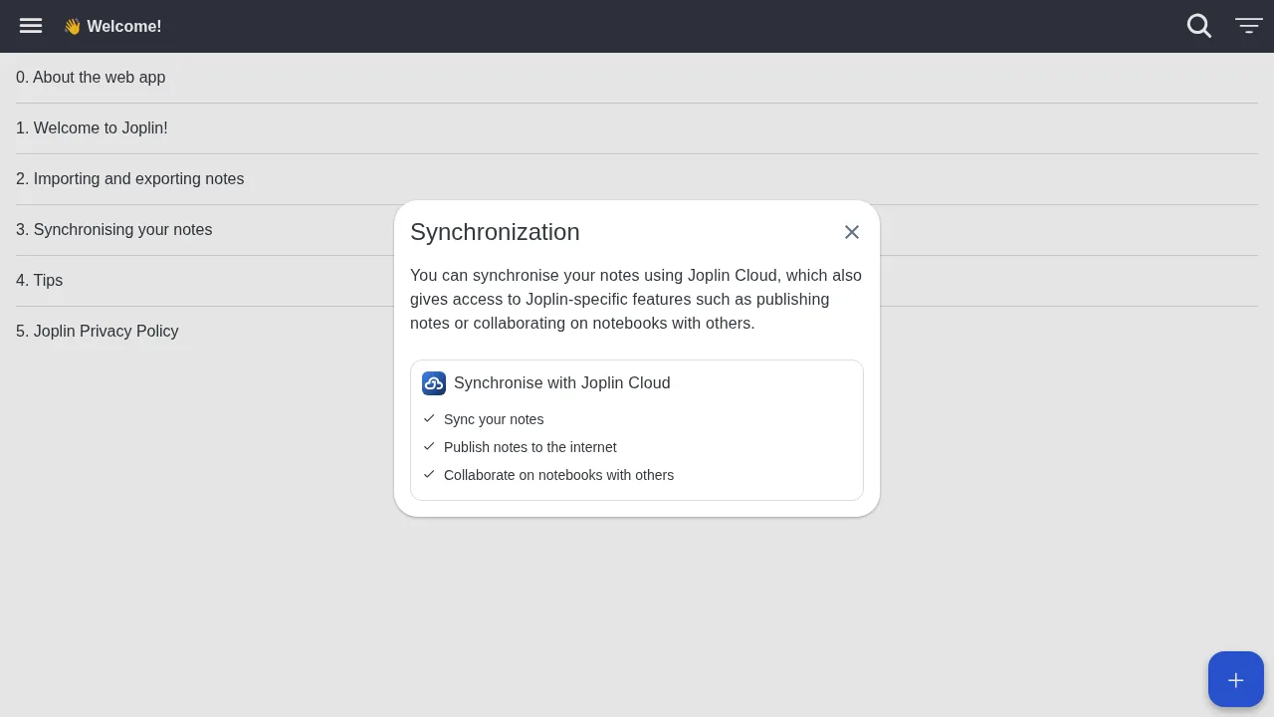The width and height of the screenshot is (1274, 717).
Task: Open note '1. Welcome to Joplin!'
Action: pyautogui.click(x=637, y=128)
